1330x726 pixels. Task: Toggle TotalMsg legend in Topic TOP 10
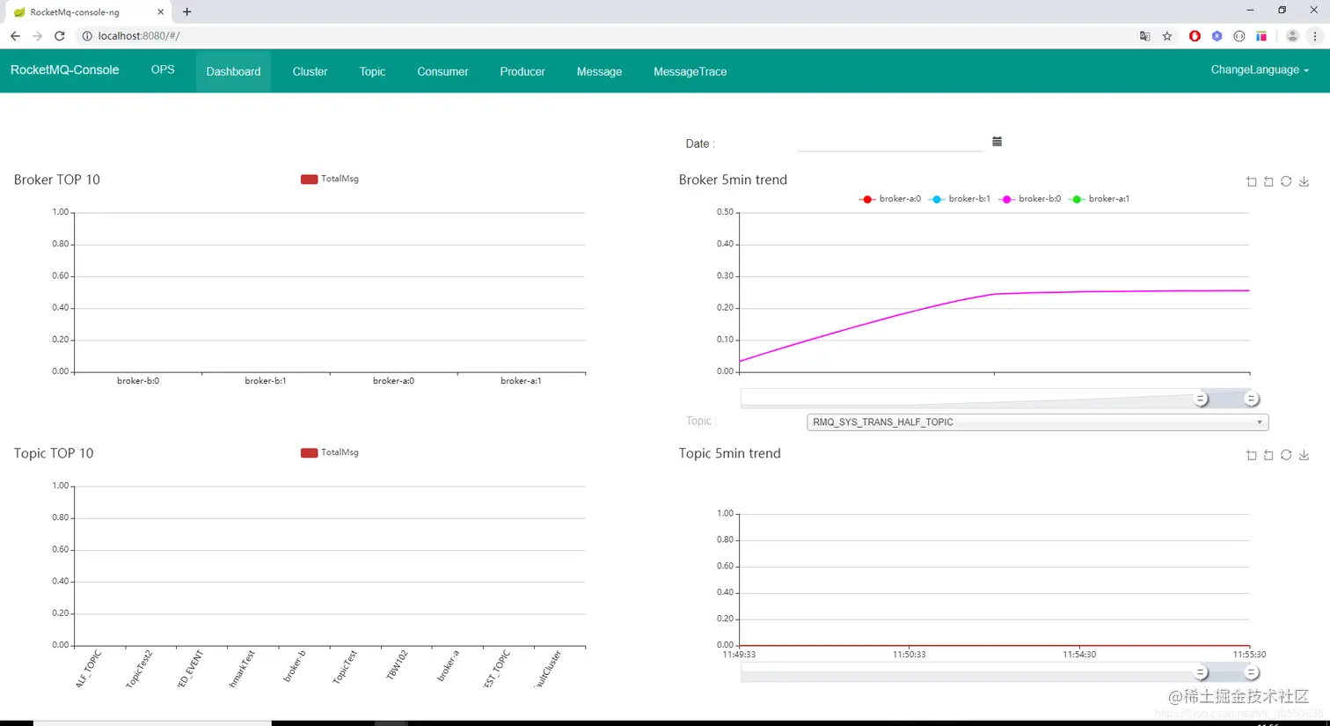(330, 452)
